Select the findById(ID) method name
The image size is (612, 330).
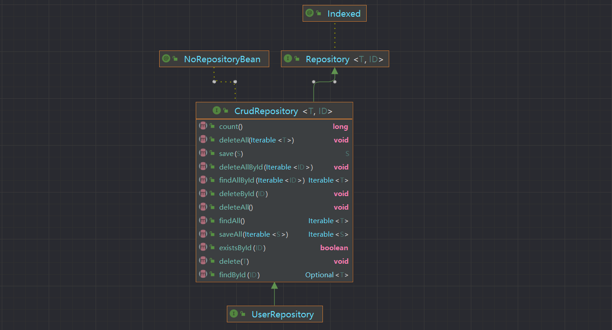[239, 275]
